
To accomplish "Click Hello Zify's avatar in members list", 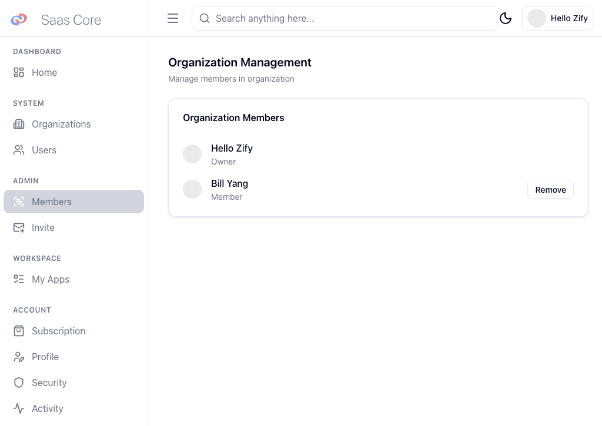I will (x=192, y=154).
